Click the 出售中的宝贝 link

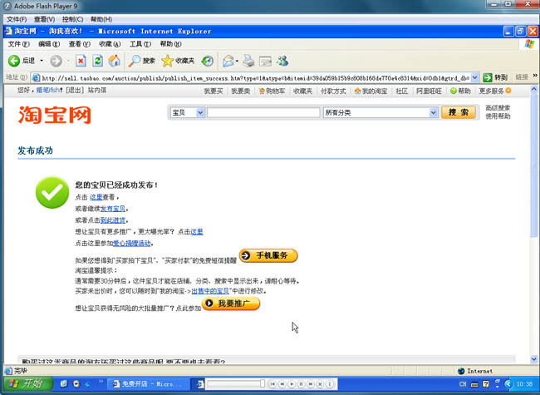210,291
